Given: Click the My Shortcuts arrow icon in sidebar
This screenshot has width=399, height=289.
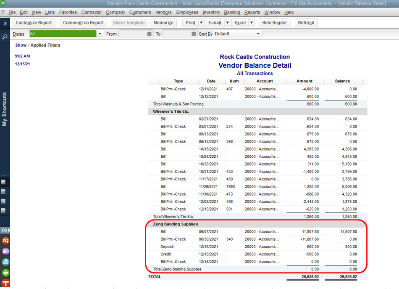Looking at the screenshot, I should (3, 182).
